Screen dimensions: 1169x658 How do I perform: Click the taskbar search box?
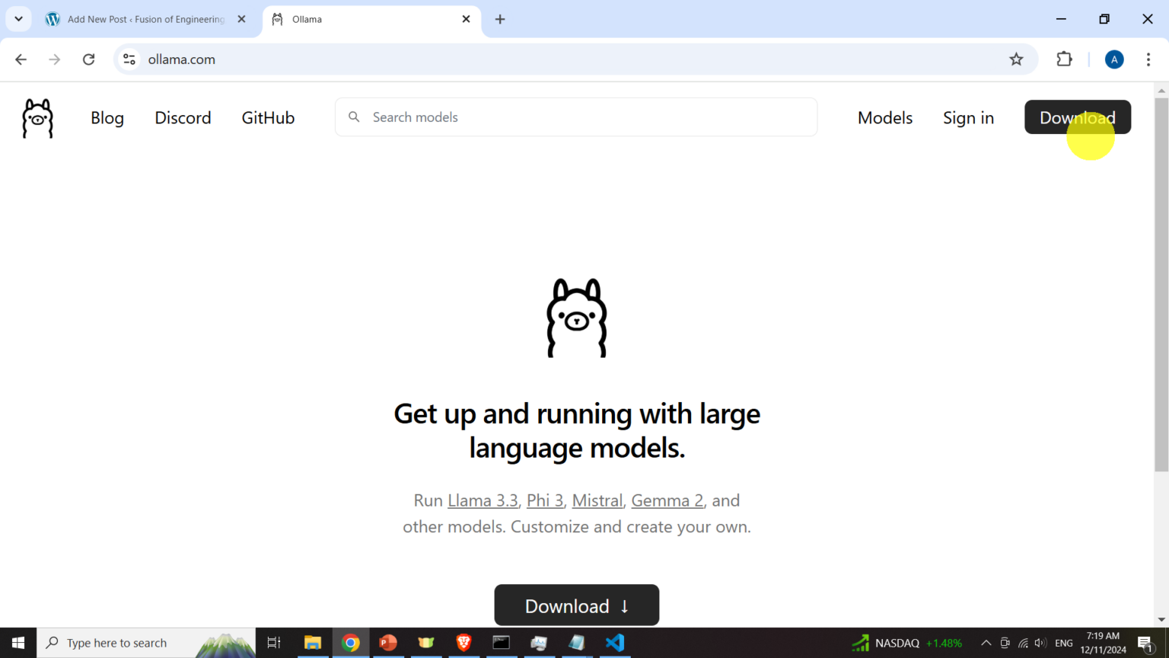[x=146, y=643]
